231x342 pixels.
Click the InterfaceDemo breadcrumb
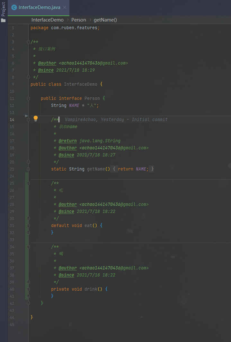[47, 20]
